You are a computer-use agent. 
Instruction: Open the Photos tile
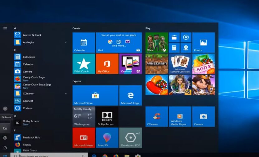[x=204, y=43]
